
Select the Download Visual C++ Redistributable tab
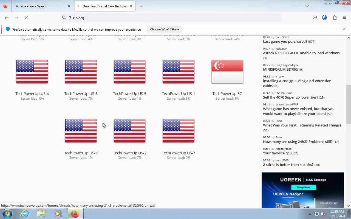click(105, 6)
